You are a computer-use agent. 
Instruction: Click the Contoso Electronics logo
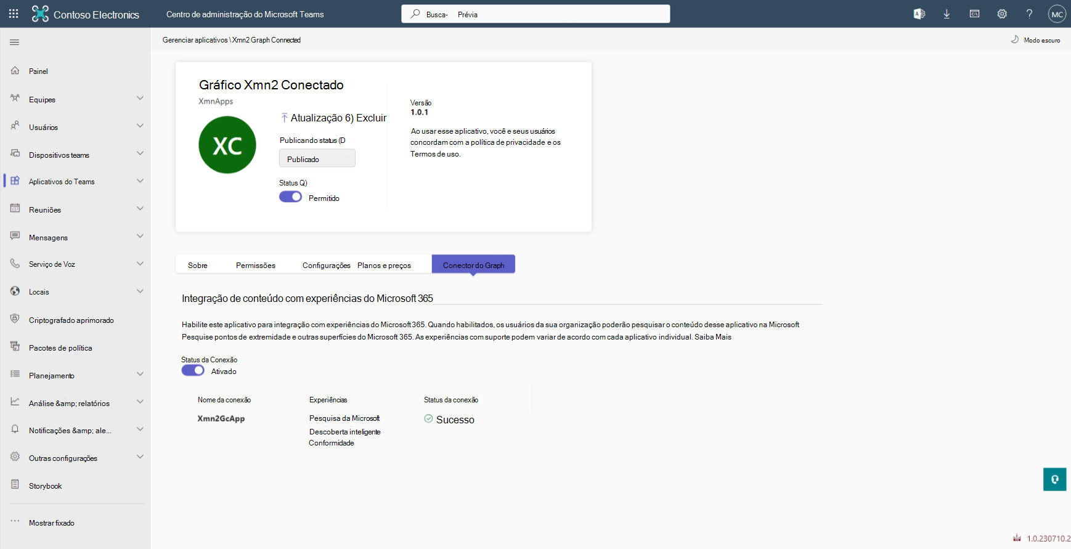pos(40,14)
